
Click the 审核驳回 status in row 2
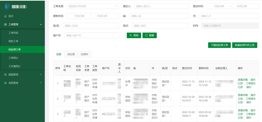pos(128,99)
